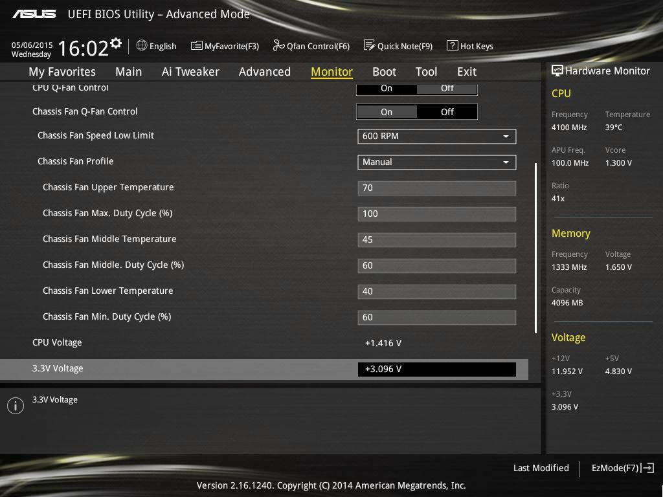663x497 pixels.
Task: Click the Chassis Fan Q-Fan Control label
Action: (85, 111)
